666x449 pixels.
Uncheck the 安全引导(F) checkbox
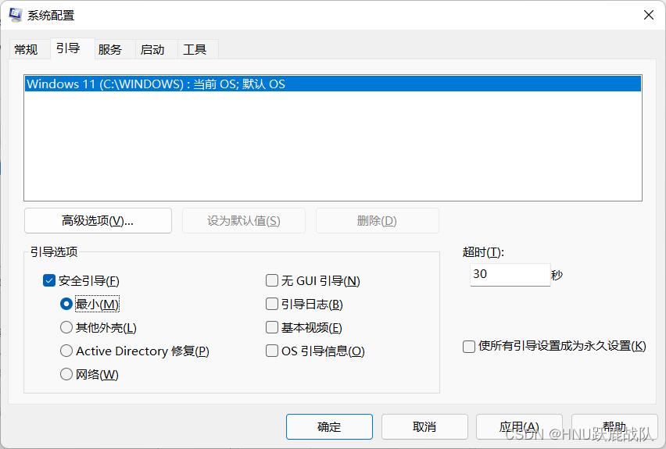[49, 280]
